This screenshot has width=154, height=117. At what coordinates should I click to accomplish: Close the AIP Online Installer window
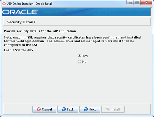(146, 3)
